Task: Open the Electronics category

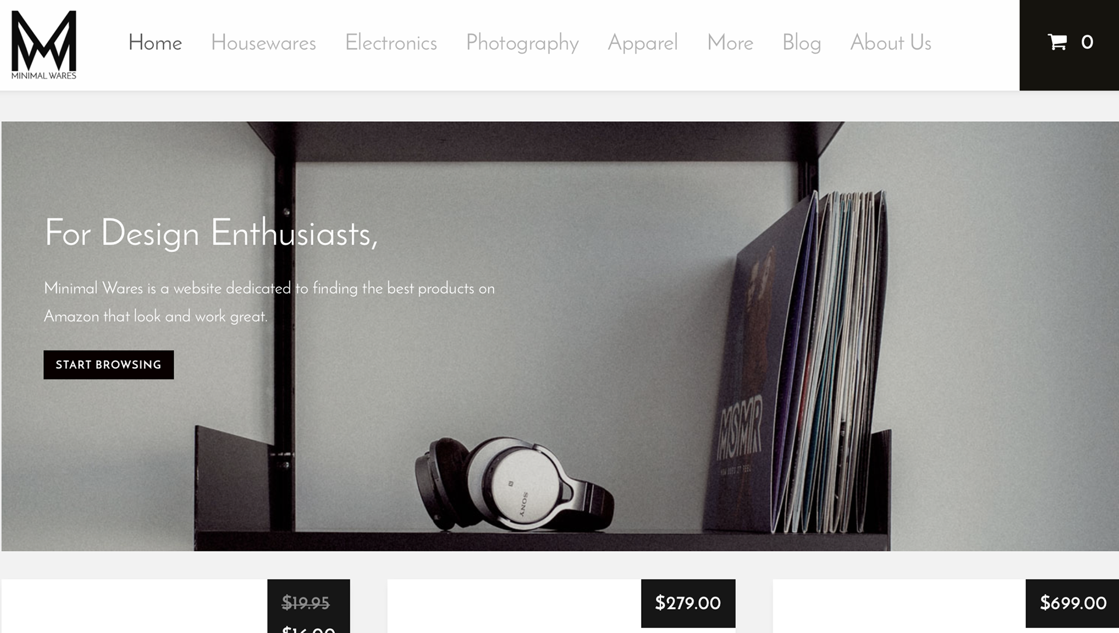Action: pyautogui.click(x=391, y=43)
